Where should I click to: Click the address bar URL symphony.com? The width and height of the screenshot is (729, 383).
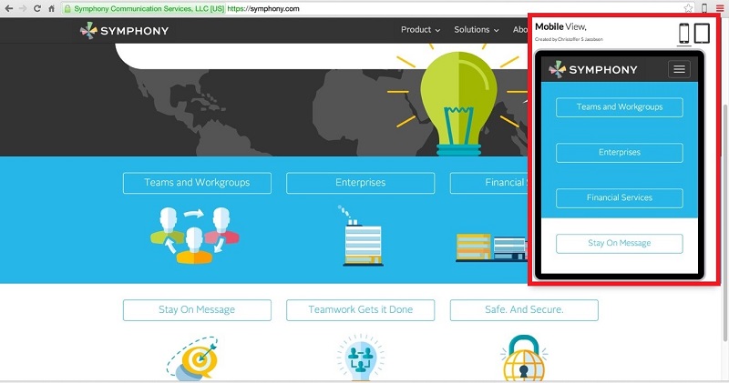263,9
